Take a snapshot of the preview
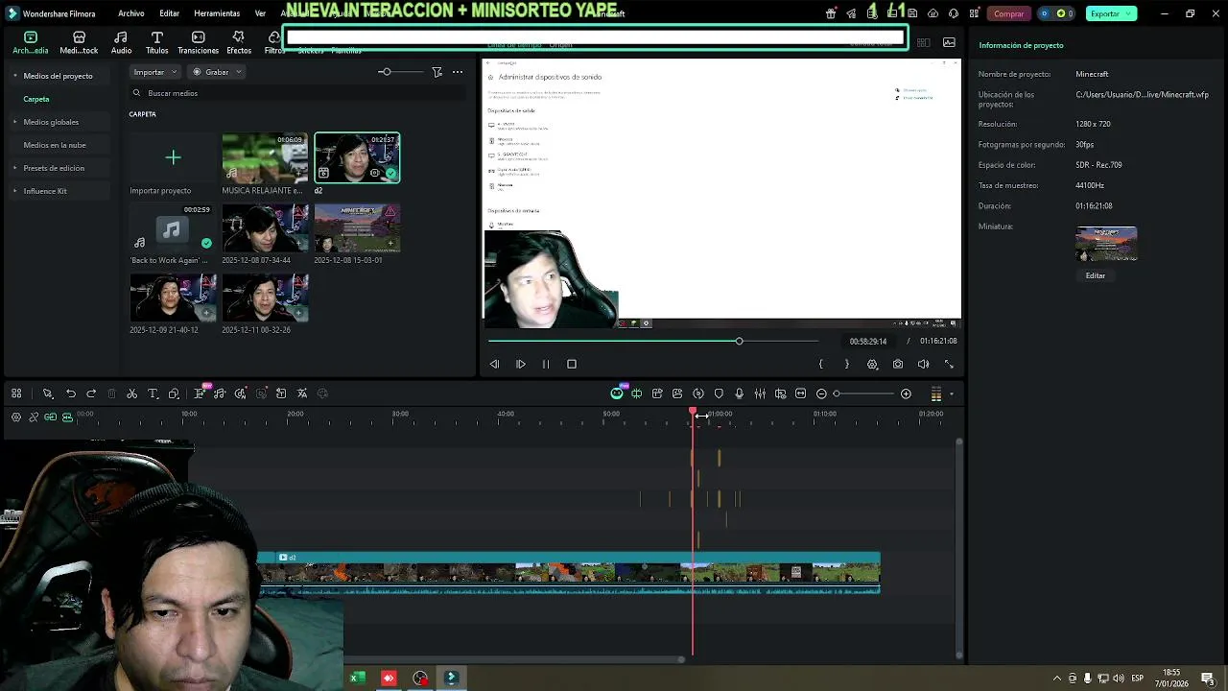Image resolution: width=1228 pixels, height=691 pixels. (x=898, y=365)
